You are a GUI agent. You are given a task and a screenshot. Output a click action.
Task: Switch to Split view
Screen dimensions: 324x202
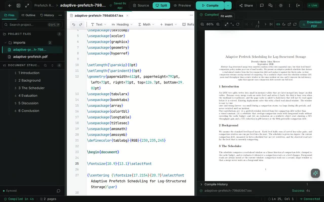(x=161, y=5)
